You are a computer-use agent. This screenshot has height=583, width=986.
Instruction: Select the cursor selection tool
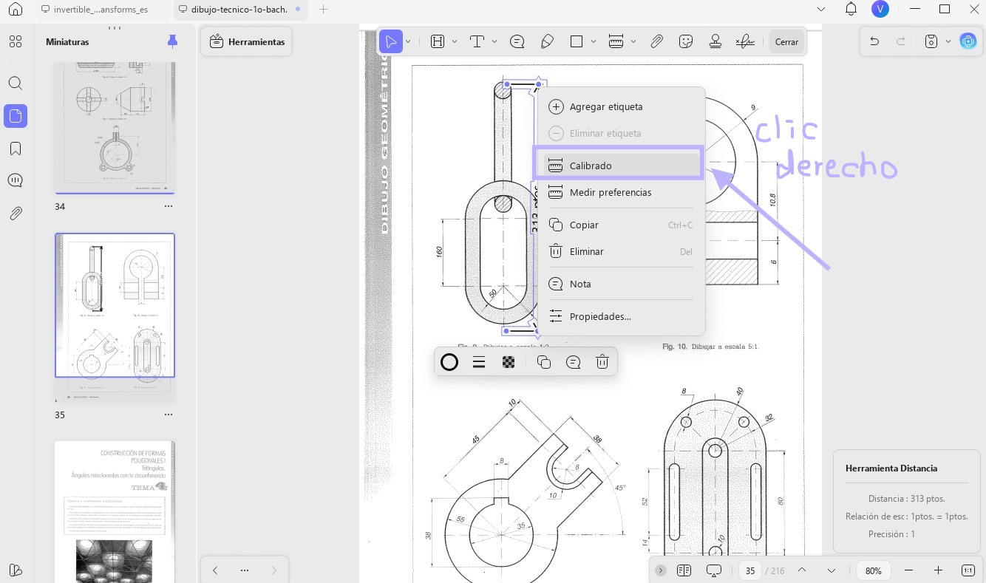tap(391, 41)
